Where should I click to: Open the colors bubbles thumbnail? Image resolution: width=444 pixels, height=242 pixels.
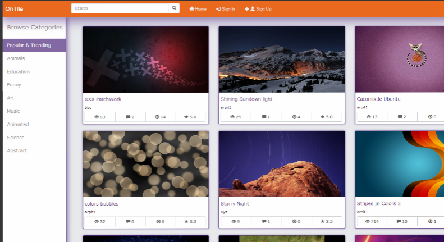tap(146, 164)
